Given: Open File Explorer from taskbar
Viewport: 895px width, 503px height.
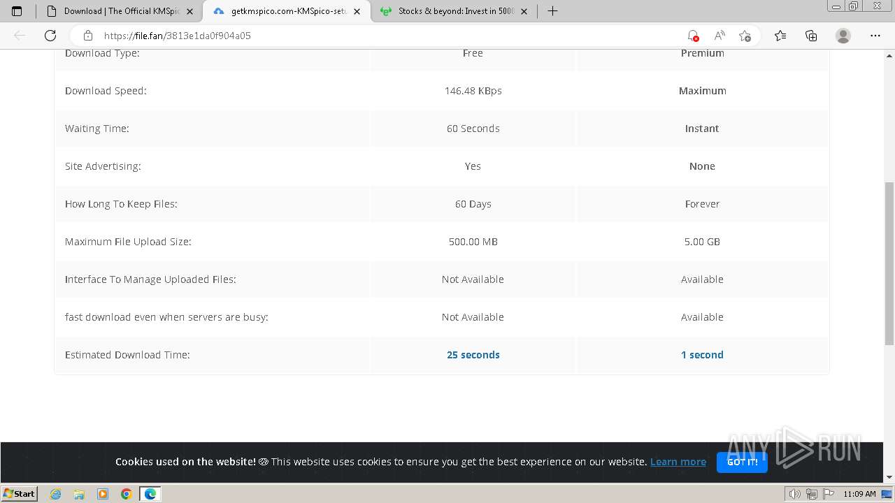Looking at the screenshot, I should click(79, 494).
